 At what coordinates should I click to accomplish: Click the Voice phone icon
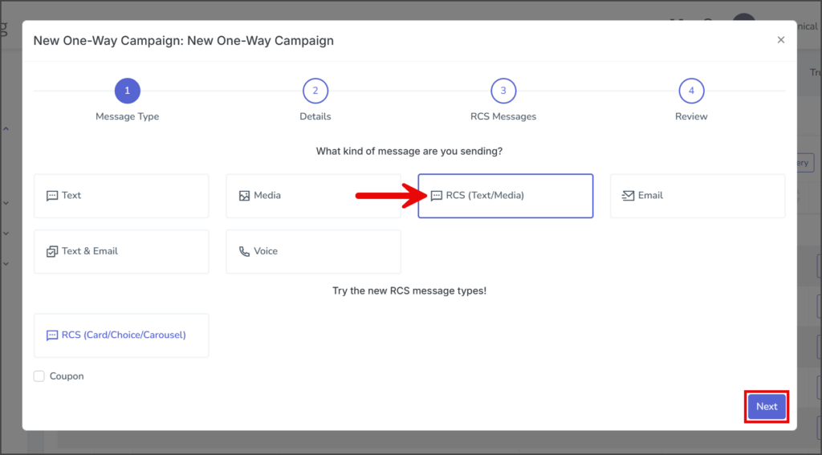click(x=244, y=252)
